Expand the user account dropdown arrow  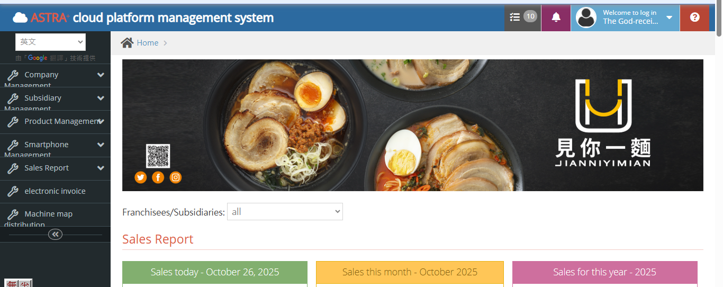[669, 17]
